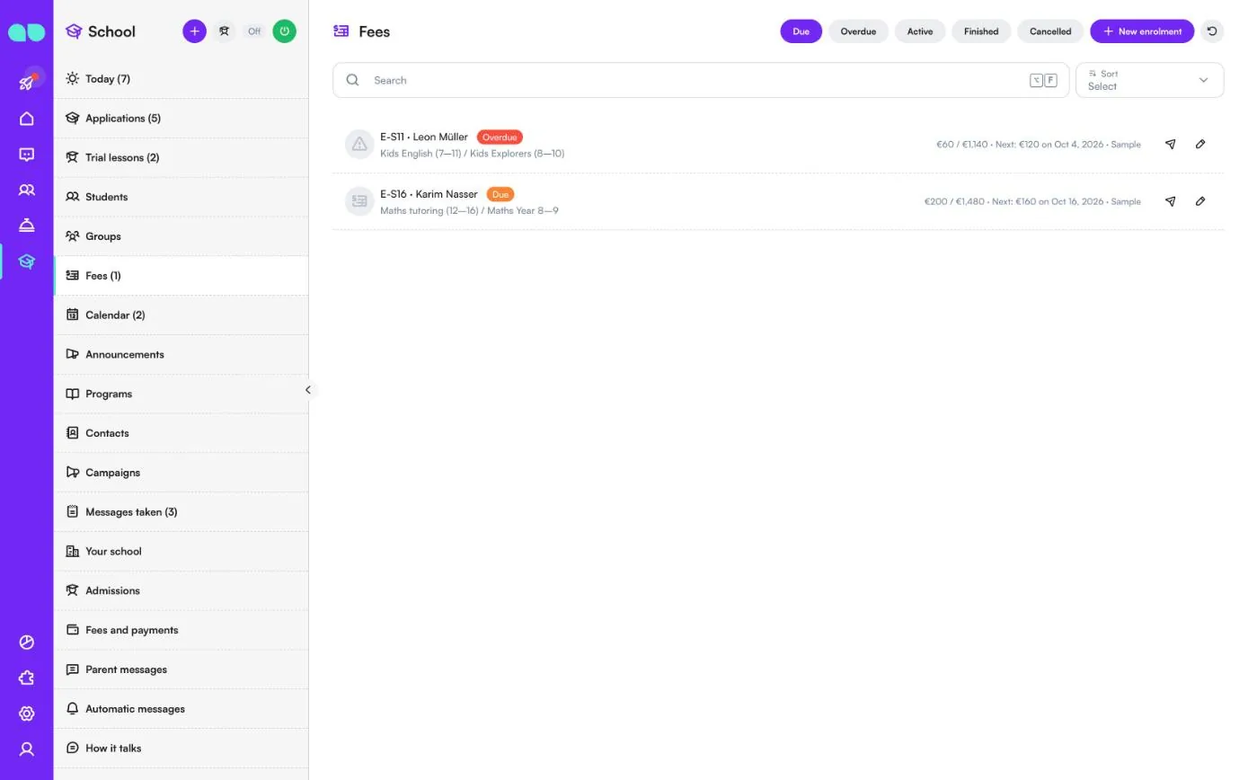Open the settings gear icon in the rail
Viewport: 1248px width, 780px height.
[27, 714]
